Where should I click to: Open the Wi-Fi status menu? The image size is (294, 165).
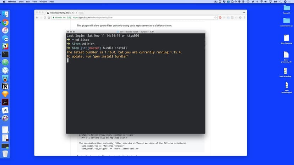(x=261, y=2)
